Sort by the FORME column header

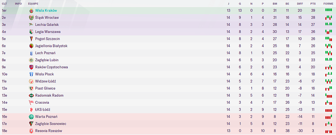(328, 4)
